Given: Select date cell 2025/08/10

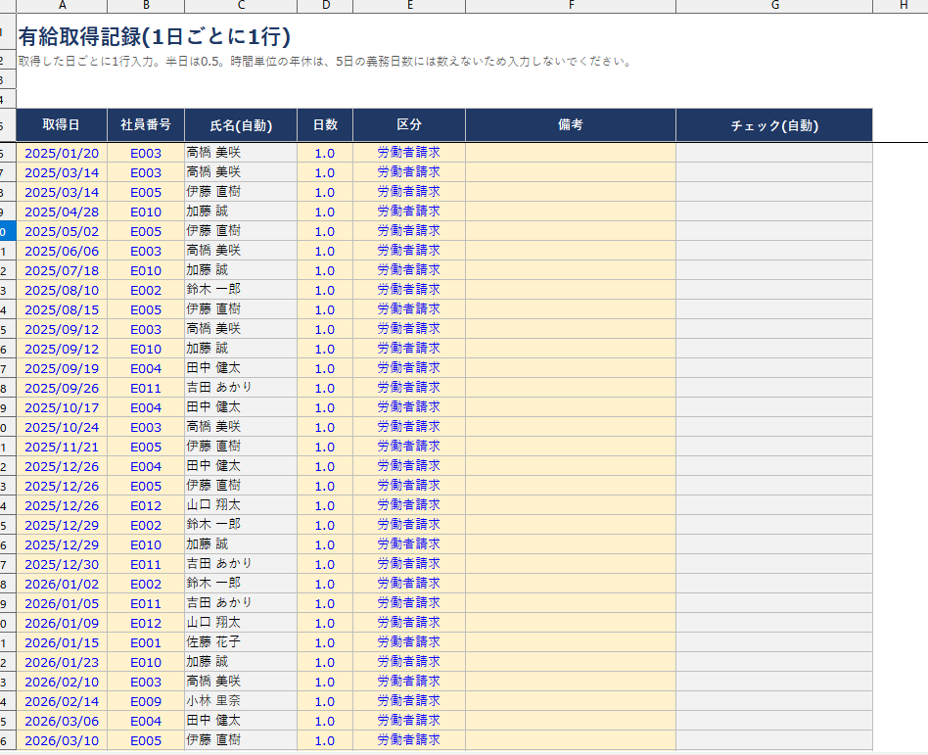Looking at the screenshot, I should [62, 290].
